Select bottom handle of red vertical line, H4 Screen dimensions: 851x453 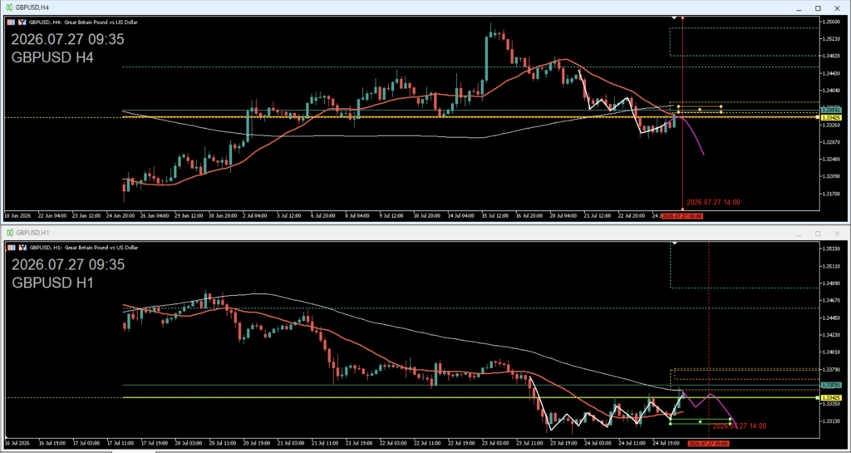pos(682,209)
